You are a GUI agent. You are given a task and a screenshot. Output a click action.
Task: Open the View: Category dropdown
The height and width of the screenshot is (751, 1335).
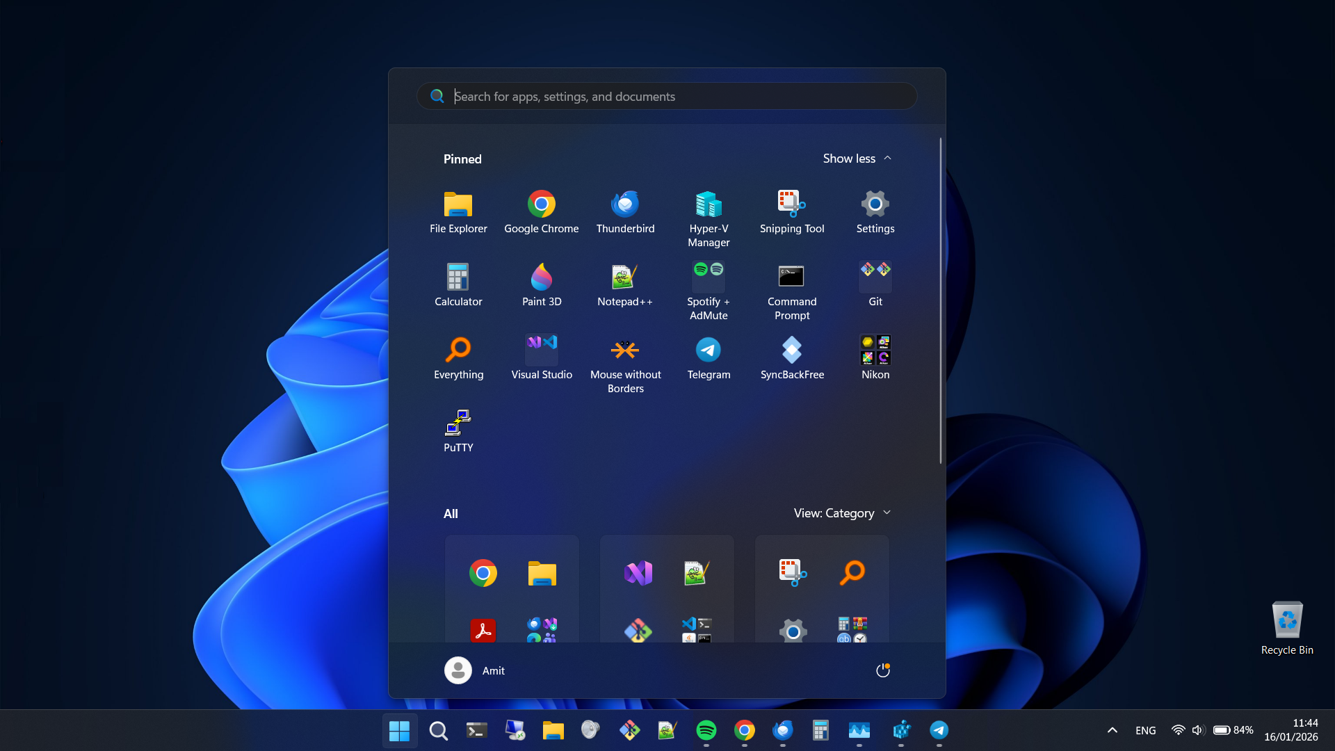tap(842, 513)
